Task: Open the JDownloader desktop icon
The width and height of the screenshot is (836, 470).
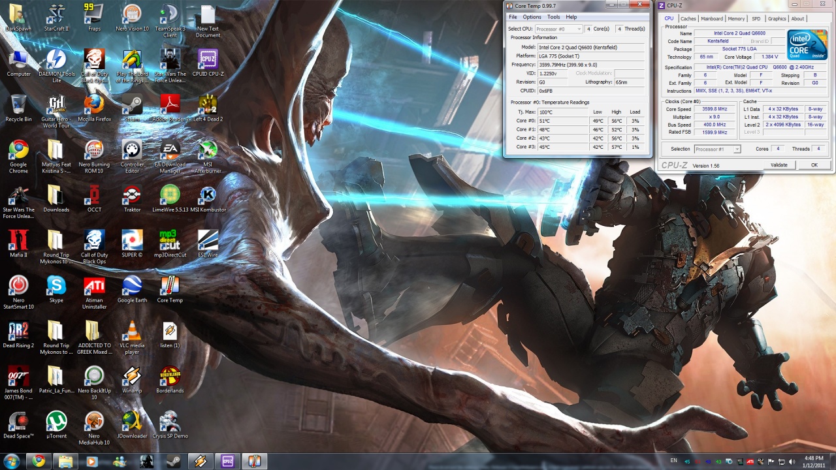Action: point(132,425)
